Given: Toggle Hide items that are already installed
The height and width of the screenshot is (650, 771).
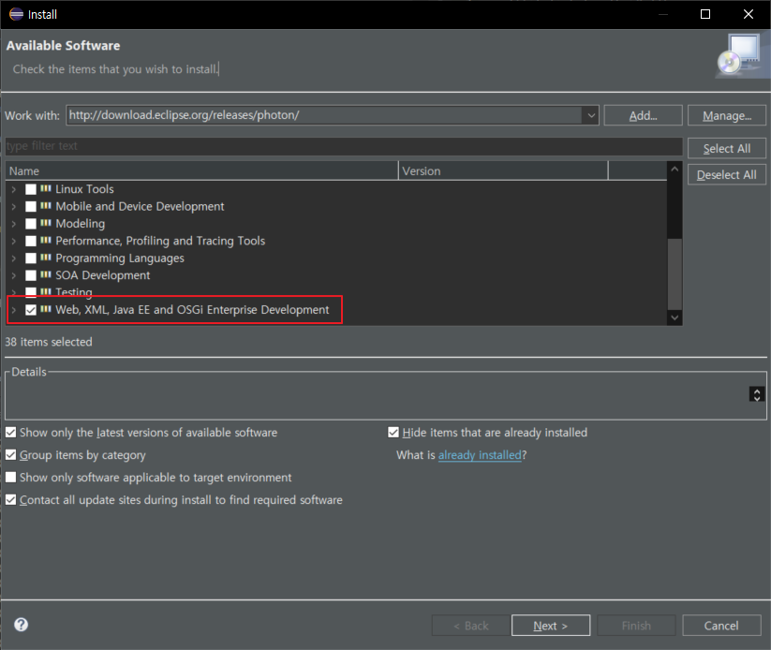Looking at the screenshot, I should point(393,432).
